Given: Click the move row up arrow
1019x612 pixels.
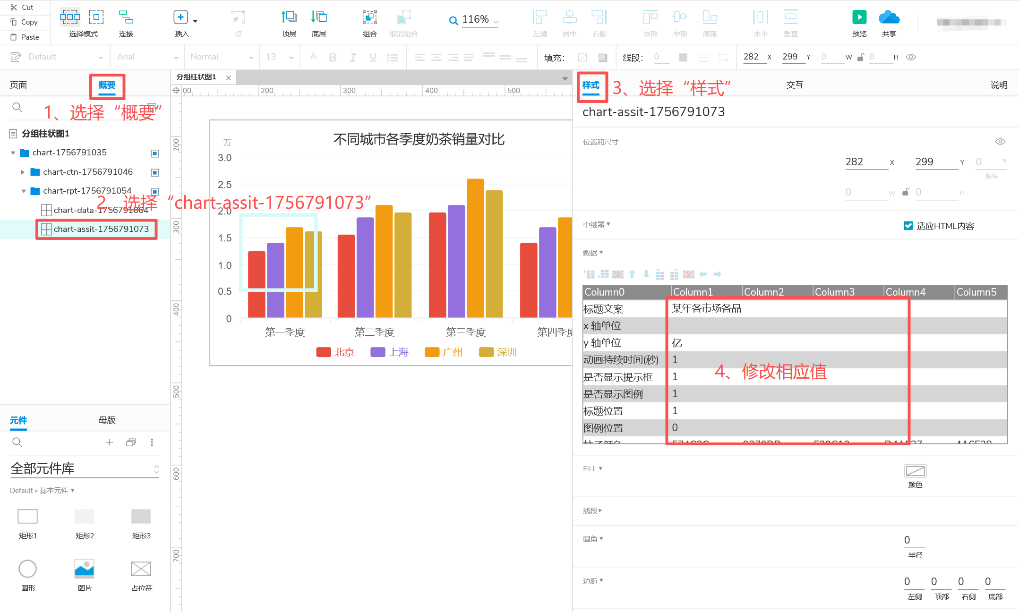Looking at the screenshot, I should point(632,274).
